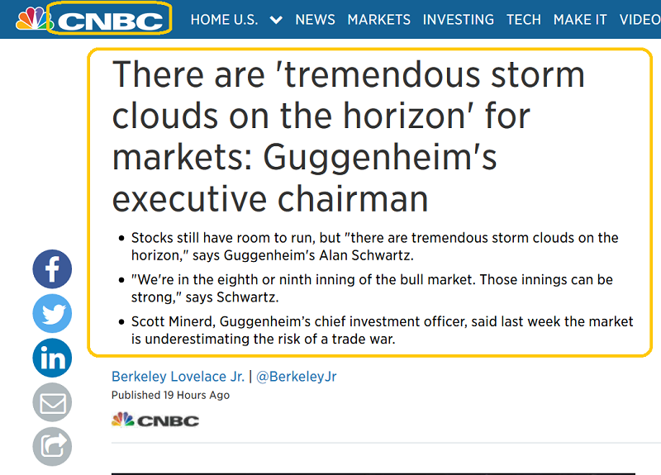661x475 pixels.
Task: Visit @BerkeleyJr Twitter handle link
Action: (297, 377)
